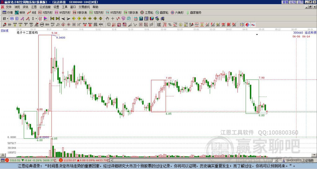Open the 赢家轮 wheel tool
Image resolution: width=317 pixels, height=169 pixels.
162,12
